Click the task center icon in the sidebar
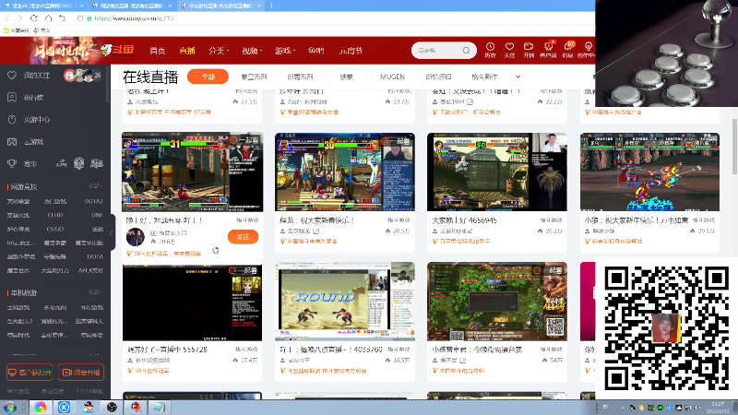The height and width of the screenshot is (415, 738). click(x=12, y=120)
